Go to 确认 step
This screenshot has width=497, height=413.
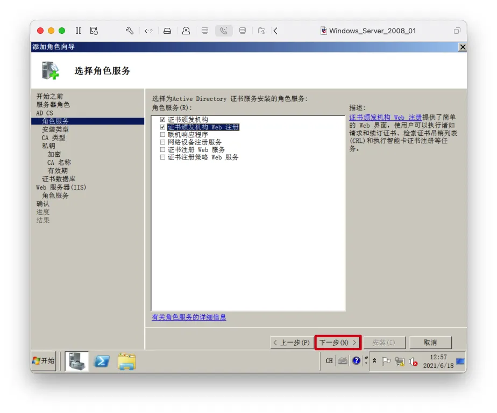(x=43, y=204)
